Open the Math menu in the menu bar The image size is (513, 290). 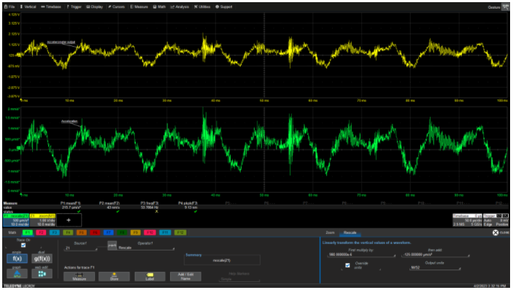coord(159,7)
